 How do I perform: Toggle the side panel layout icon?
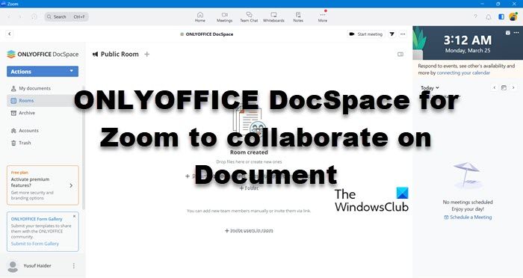pyautogui.click(x=501, y=16)
